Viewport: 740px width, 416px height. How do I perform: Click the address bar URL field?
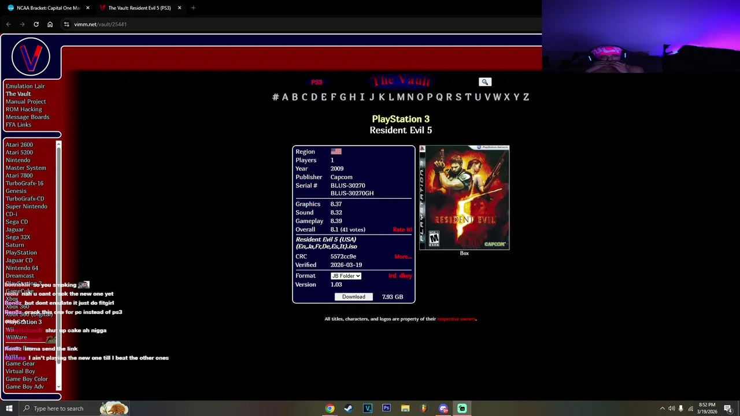point(301,24)
